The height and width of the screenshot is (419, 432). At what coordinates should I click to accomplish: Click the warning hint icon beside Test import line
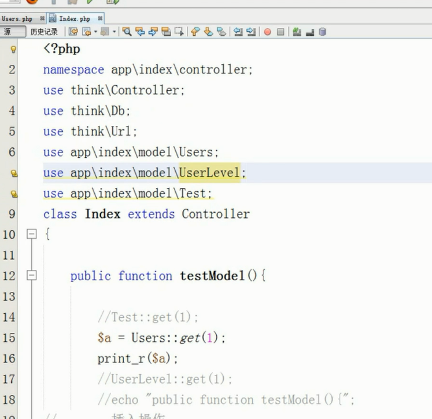[14, 194]
